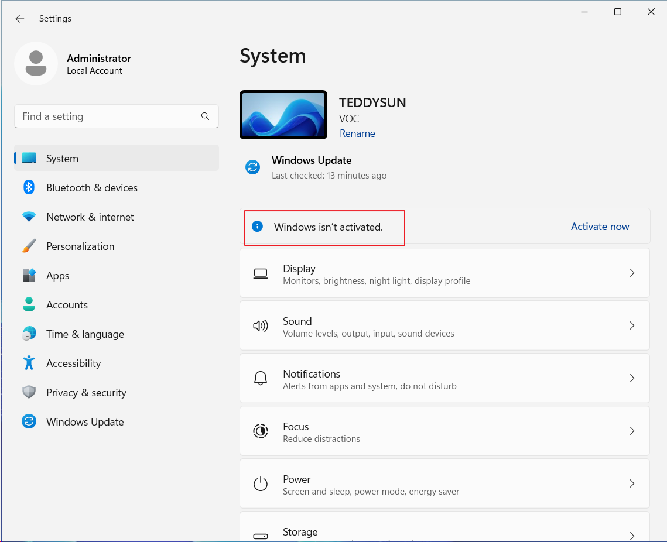
Task: Click the Storage drive icon
Action: coord(261,536)
